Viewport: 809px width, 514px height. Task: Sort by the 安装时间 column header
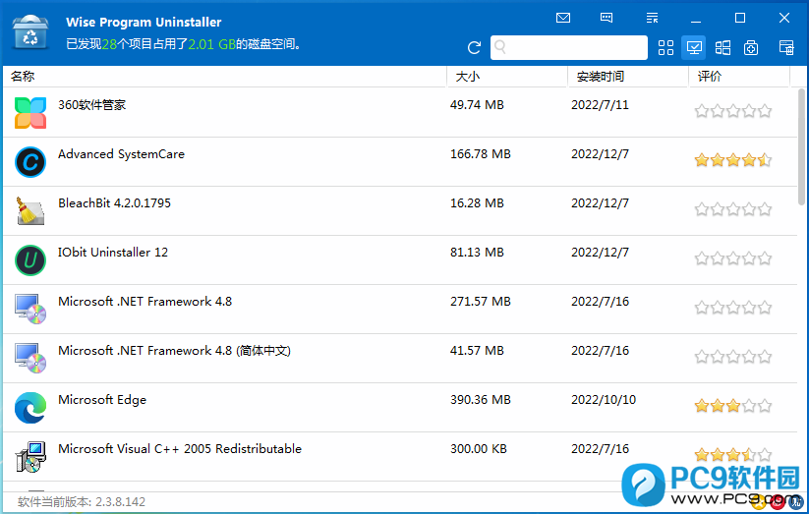[x=600, y=77]
